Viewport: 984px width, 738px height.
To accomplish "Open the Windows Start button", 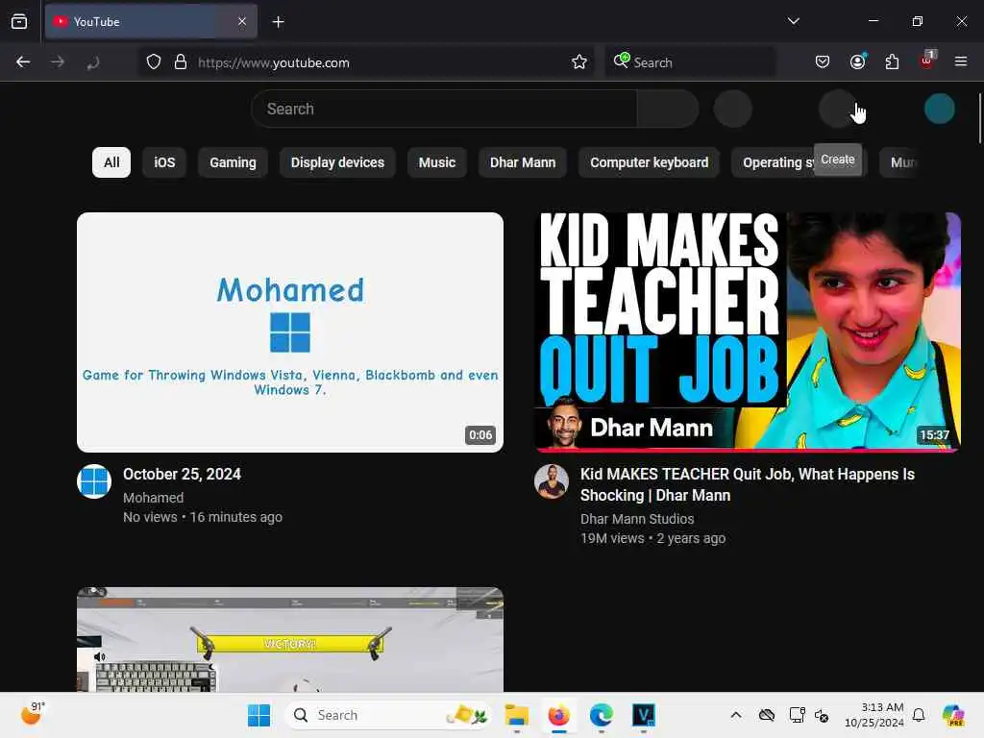I will (258, 715).
